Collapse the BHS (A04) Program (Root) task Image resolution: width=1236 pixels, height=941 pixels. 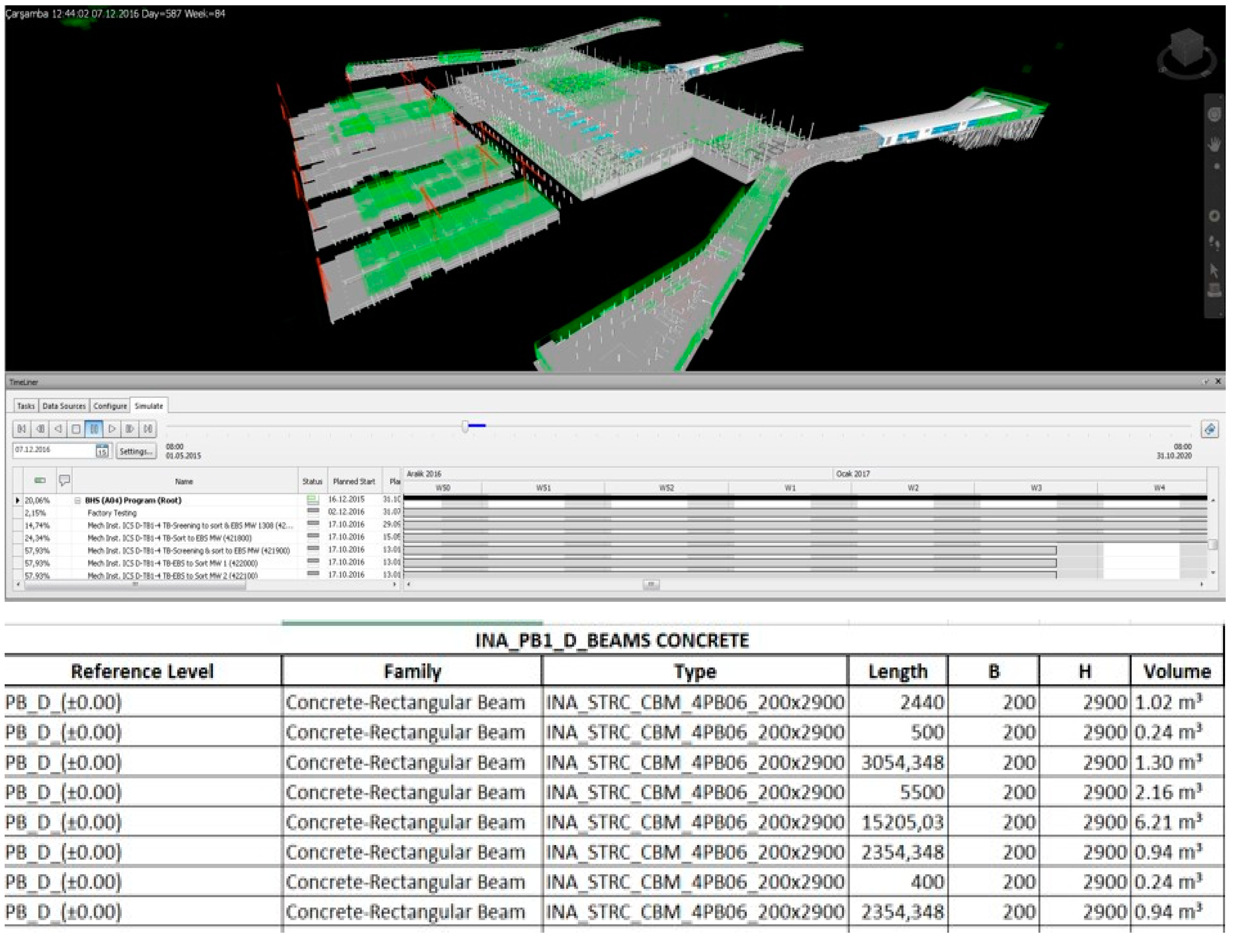click(x=78, y=501)
